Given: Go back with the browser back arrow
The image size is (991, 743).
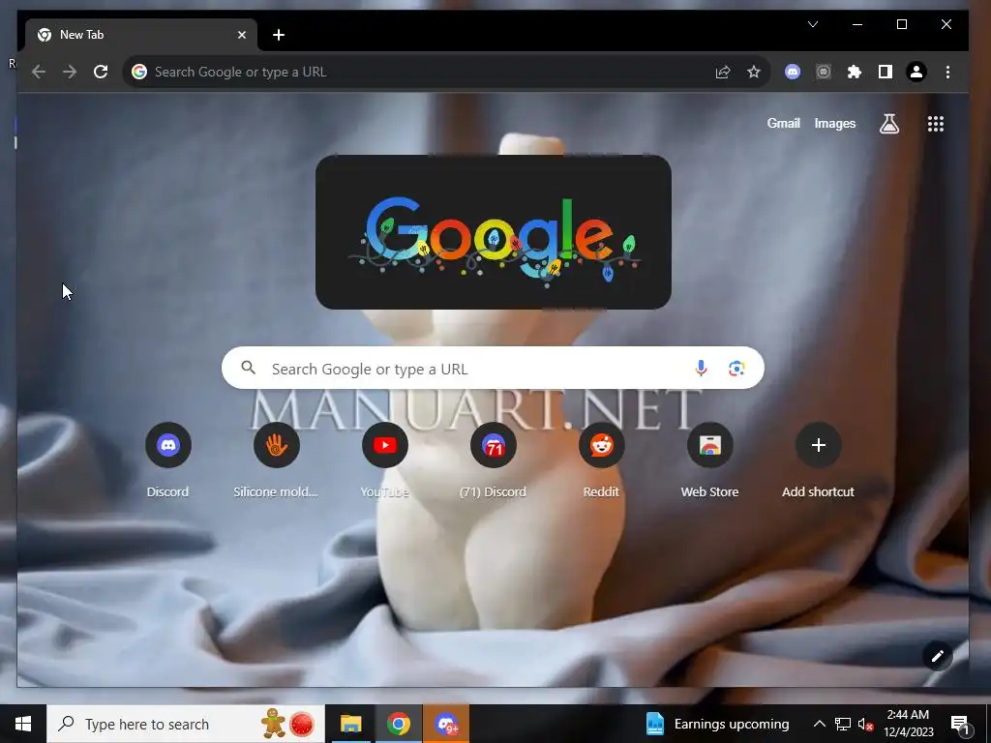Looking at the screenshot, I should point(39,72).
